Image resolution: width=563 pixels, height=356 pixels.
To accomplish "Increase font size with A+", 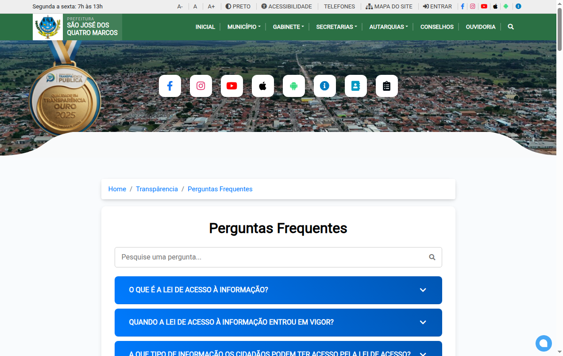I will 212,7.
